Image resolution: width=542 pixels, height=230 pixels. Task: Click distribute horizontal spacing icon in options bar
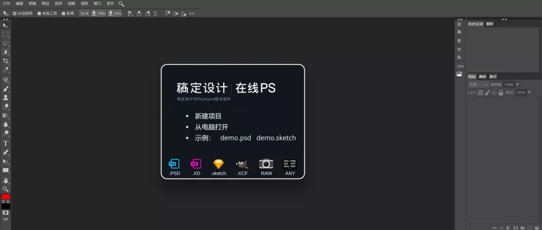192,13
